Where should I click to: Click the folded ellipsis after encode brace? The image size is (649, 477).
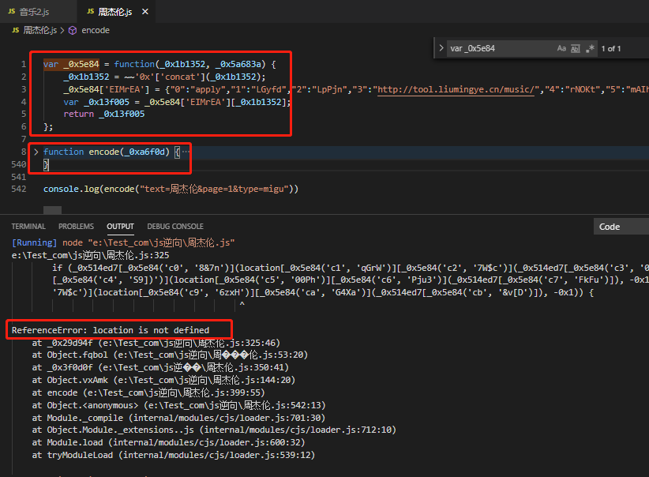[186, 152]
